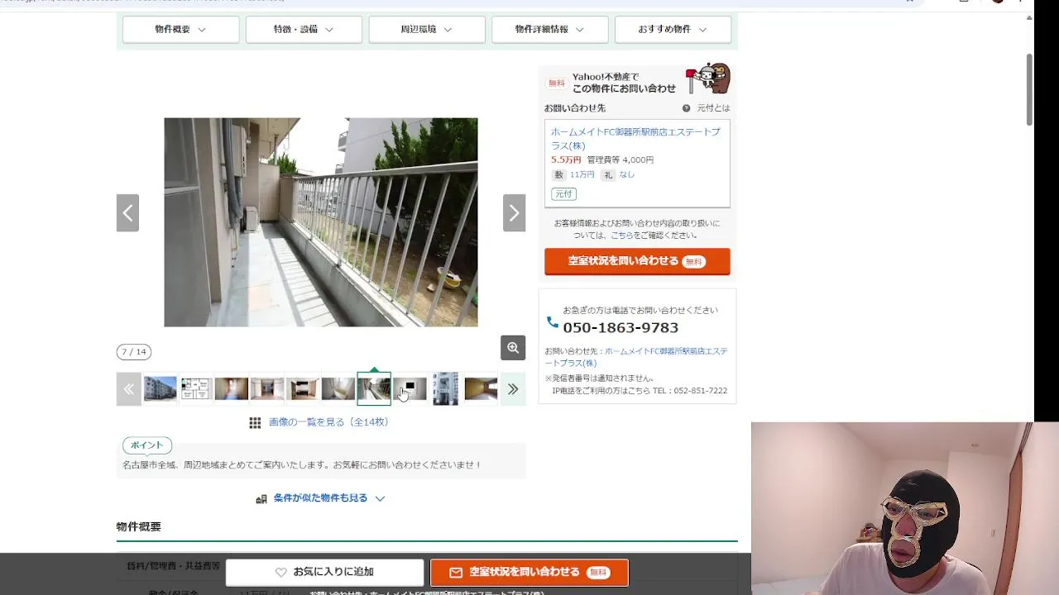Click the phone icon beside 050-1863-9783
The width and height of the screenshot is (1059, 595).
[x=552, y=322]
